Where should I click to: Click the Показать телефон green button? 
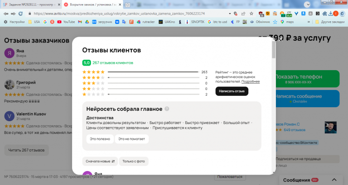[308, 79]
